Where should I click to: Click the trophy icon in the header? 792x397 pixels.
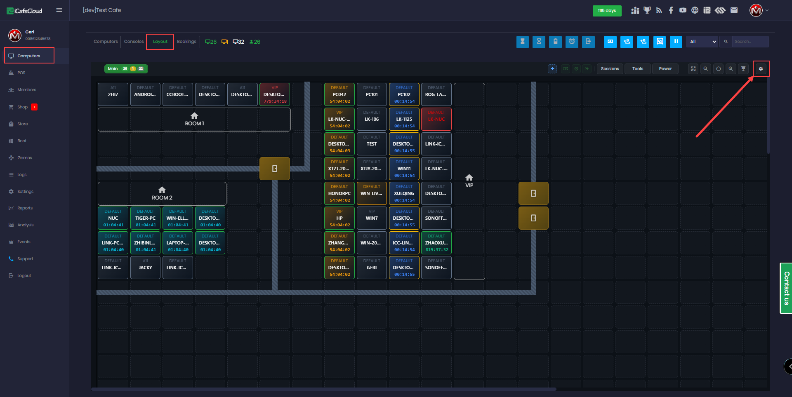(647, 10)
